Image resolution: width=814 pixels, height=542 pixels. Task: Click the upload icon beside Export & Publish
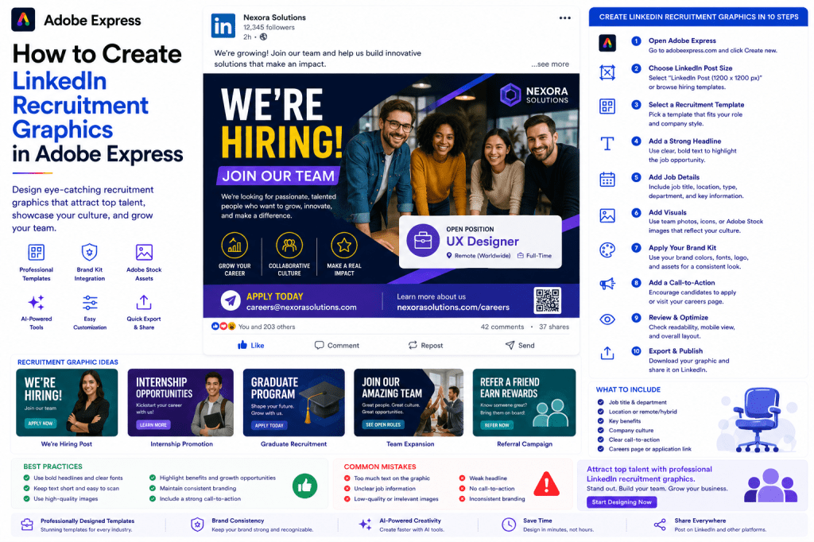tap(607, 353)
